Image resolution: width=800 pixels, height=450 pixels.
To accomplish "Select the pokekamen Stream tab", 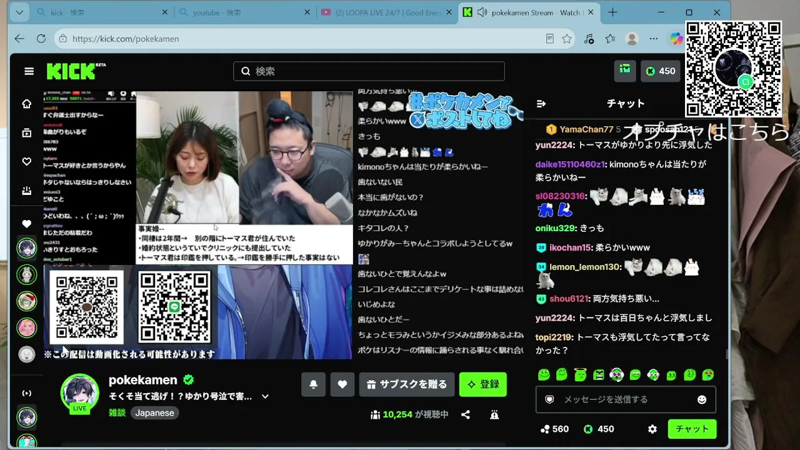I will (529, 12).
